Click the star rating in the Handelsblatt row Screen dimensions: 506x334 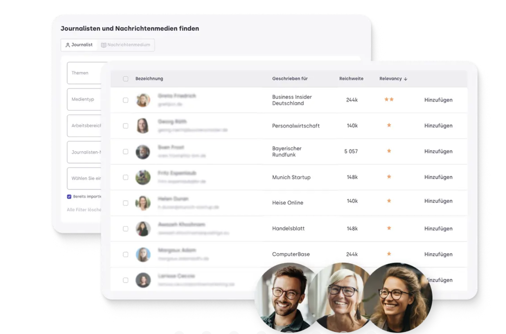click(x=389, y=228)
